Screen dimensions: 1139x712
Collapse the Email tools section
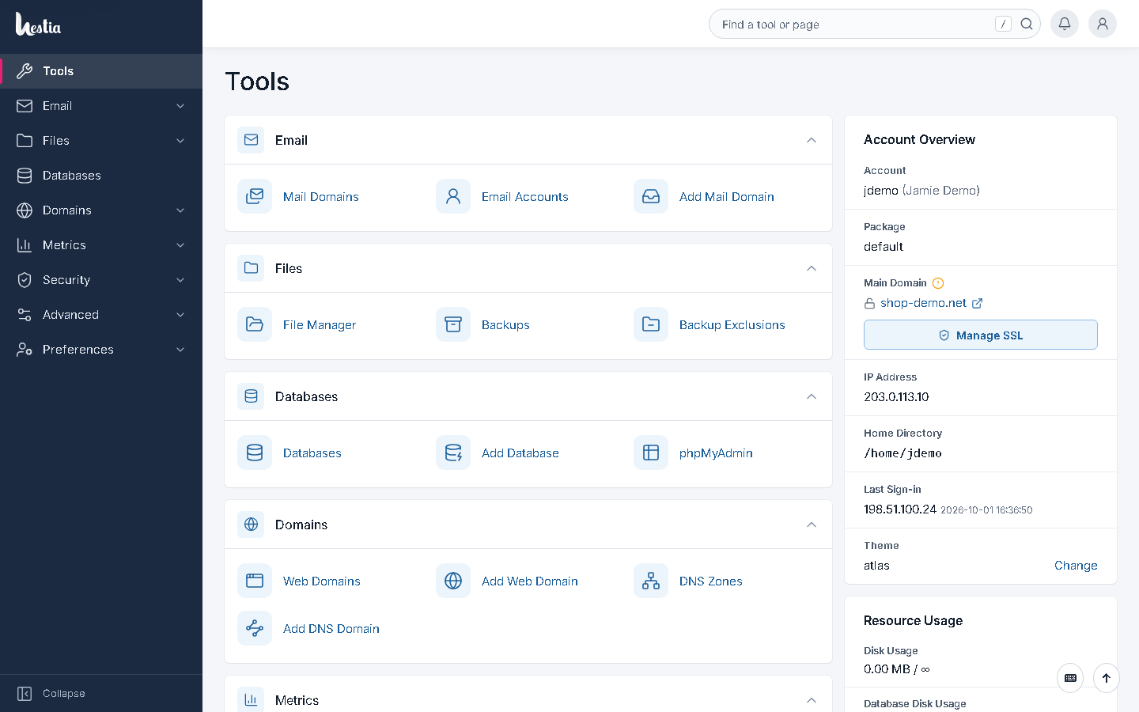(812, 140)
